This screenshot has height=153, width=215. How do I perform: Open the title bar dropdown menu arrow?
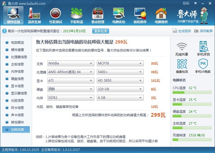196,3
